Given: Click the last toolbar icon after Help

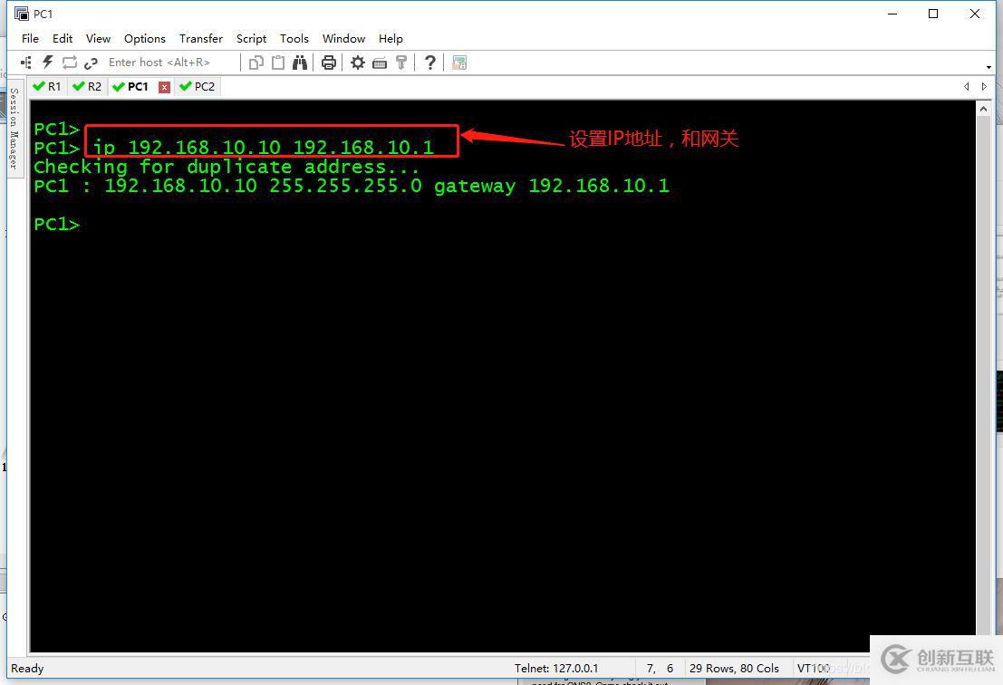Looking at the screenshot, I should tap(459, 62).
